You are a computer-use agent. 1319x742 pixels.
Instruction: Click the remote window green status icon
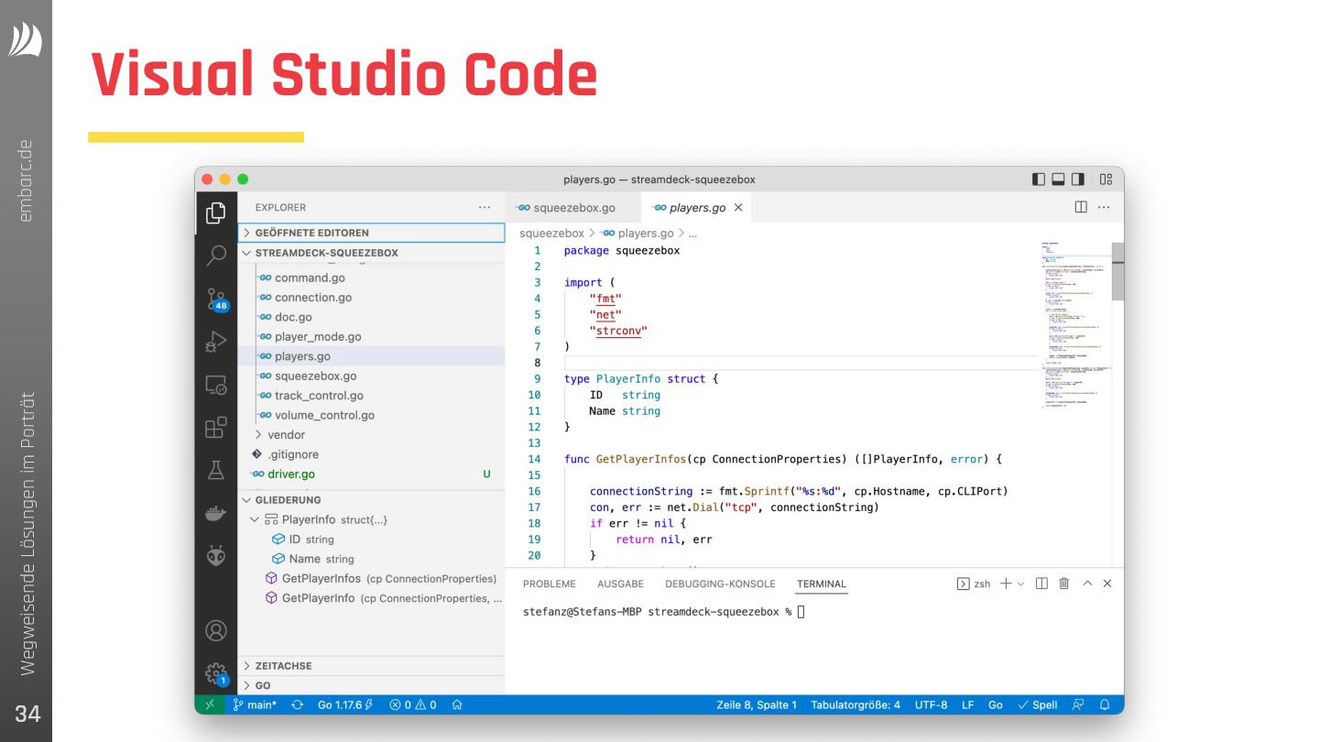click(209, 704)
